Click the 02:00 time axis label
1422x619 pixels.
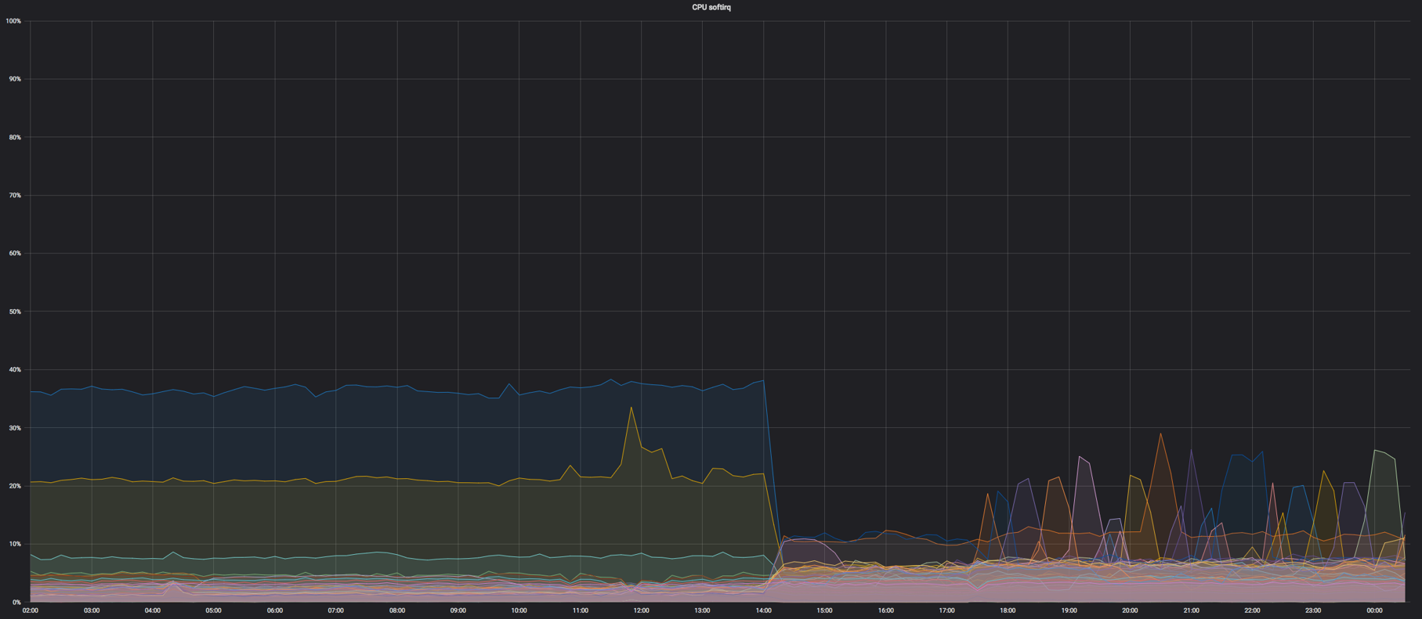tap(31, 610)
